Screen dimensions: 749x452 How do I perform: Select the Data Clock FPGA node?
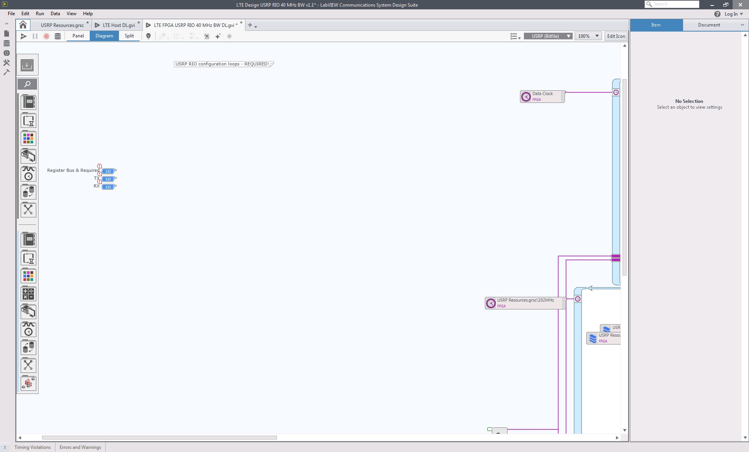coord(542,97)
